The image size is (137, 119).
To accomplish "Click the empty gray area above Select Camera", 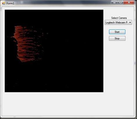I will [119, 12].
